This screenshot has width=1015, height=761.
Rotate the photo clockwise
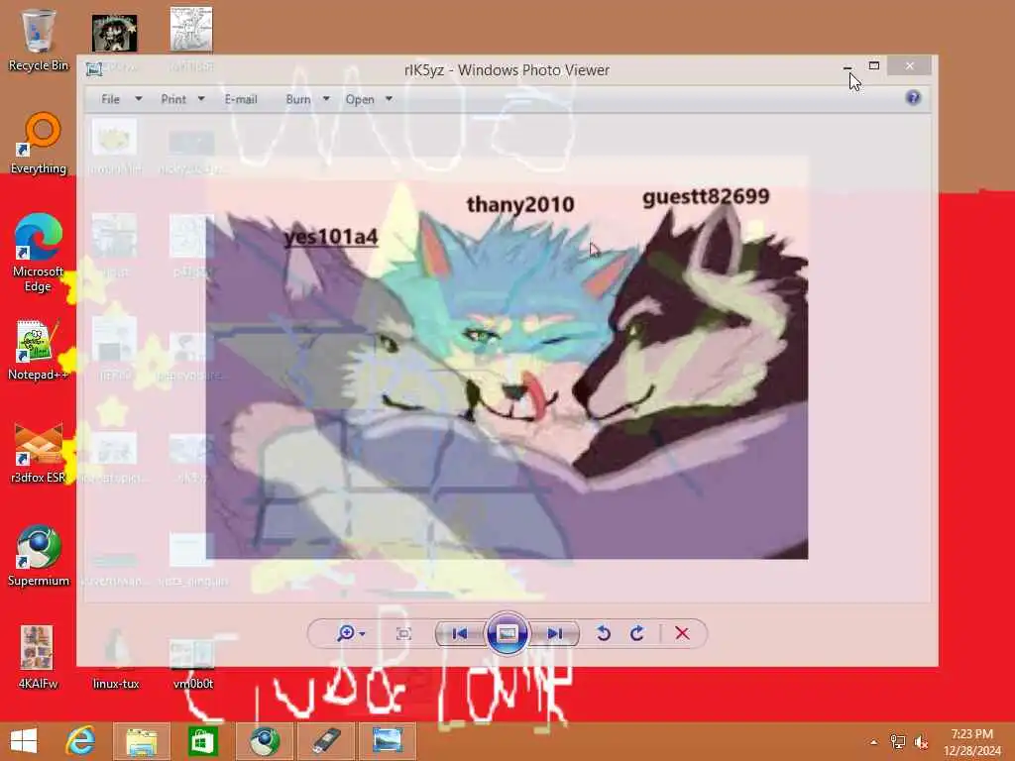(x=637, y=633)
